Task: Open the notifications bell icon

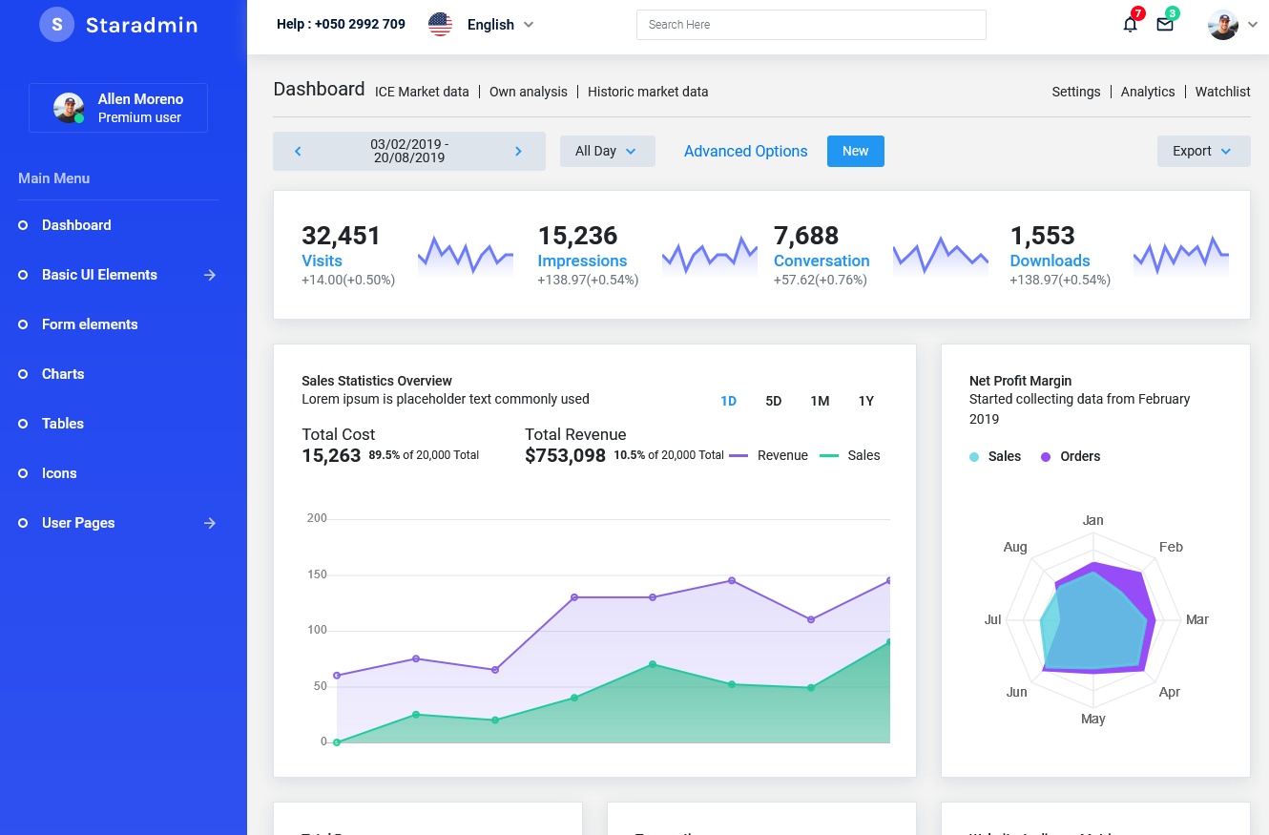Action: pos(1130,25)
